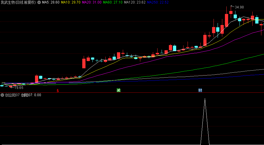Expand the 创业阳07 indicator dropdown arrow
The image size is (264, 145).
tap(2, 95)
